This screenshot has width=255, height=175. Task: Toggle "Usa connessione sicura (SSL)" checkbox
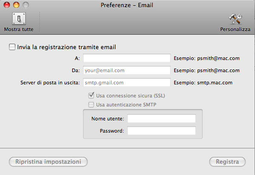coord(91,96)
